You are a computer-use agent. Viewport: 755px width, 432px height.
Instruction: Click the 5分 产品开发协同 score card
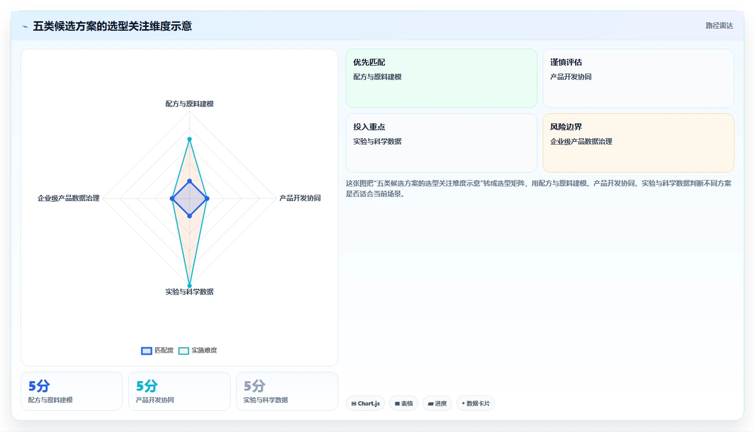179,391
